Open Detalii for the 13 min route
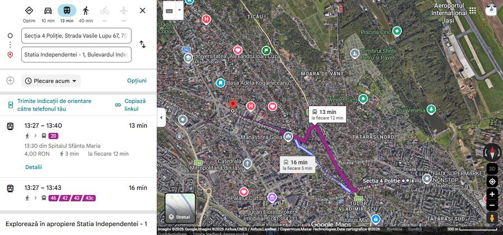 pos(34,167)
